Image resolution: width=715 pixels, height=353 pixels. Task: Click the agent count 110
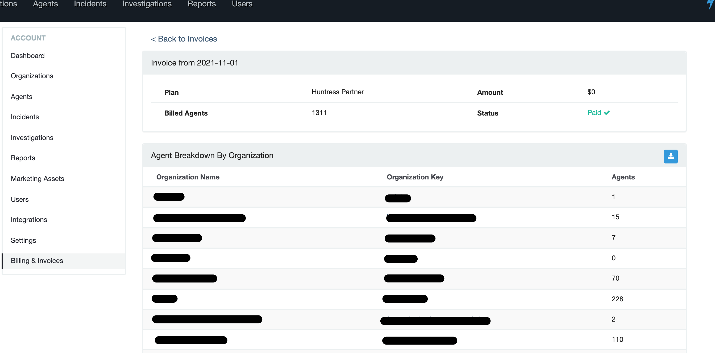pos(617,339)
